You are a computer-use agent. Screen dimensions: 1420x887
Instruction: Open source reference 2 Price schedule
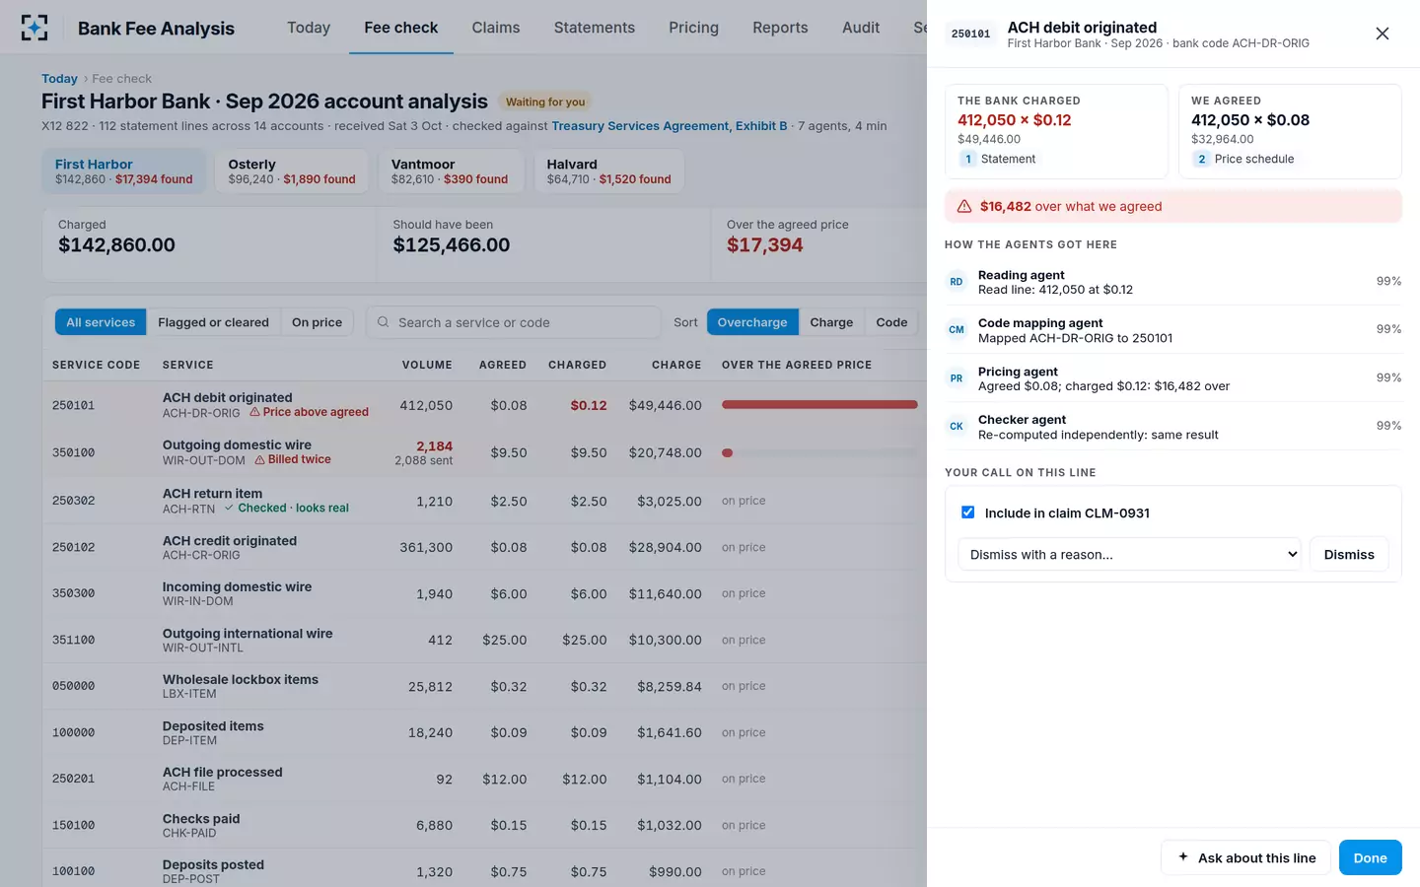[x=1242, y=159]
